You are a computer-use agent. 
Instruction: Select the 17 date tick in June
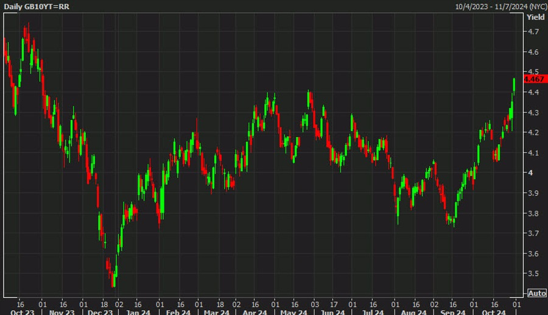pyautogui.click(x=334, y=304)
